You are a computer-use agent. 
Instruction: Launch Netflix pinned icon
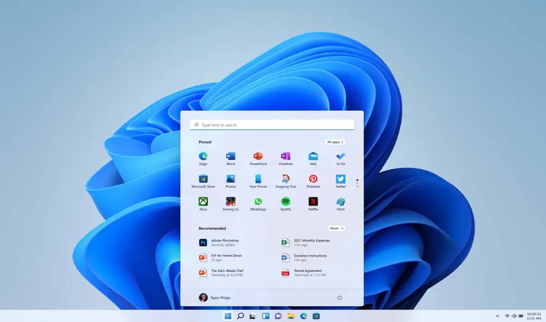tap(313, 203)
